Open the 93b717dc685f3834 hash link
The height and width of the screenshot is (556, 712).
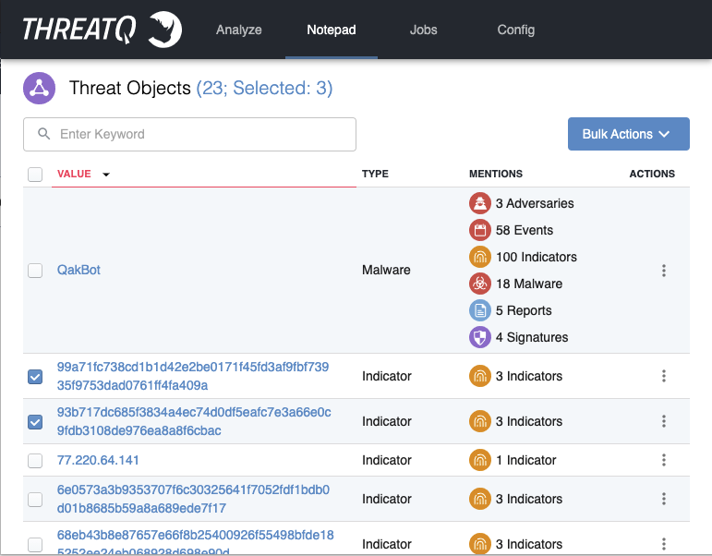tap(194, 421)
